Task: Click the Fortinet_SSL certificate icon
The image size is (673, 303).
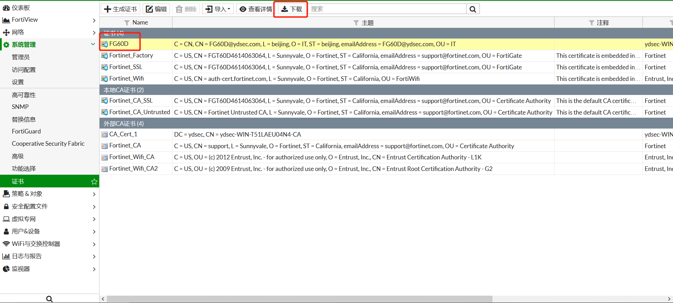Action: (104, 67)
